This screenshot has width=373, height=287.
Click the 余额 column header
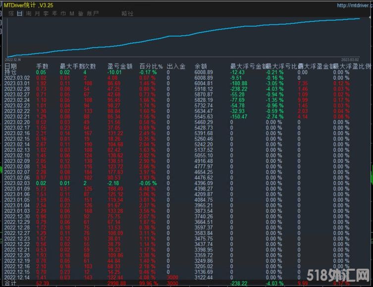pos(201,66)
